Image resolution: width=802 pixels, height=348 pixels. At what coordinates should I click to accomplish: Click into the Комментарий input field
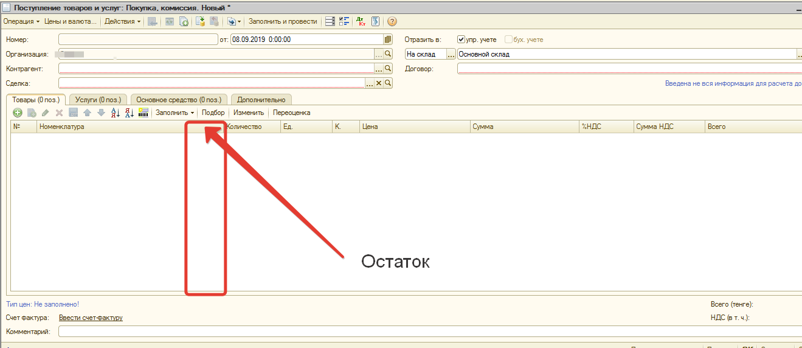click(x=426, y=332)
